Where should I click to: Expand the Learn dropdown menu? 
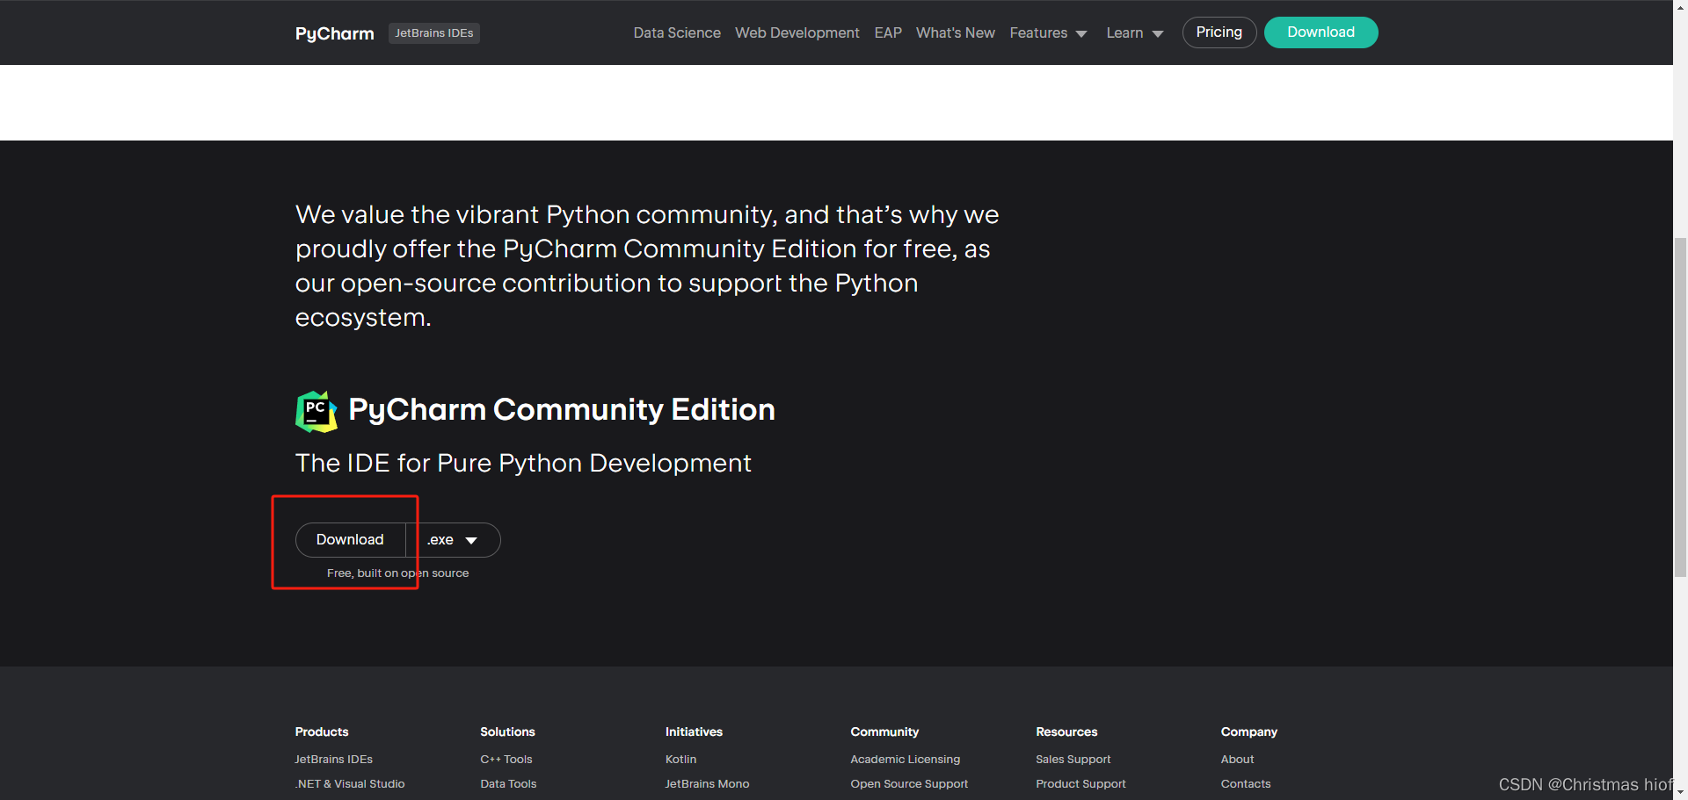pyautogui.click(x=1135, y=33)
